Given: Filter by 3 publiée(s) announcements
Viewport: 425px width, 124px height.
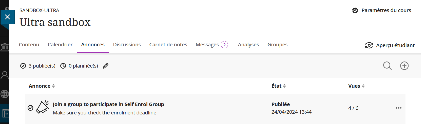Looking at the screenshot, I should click(38, 66).
